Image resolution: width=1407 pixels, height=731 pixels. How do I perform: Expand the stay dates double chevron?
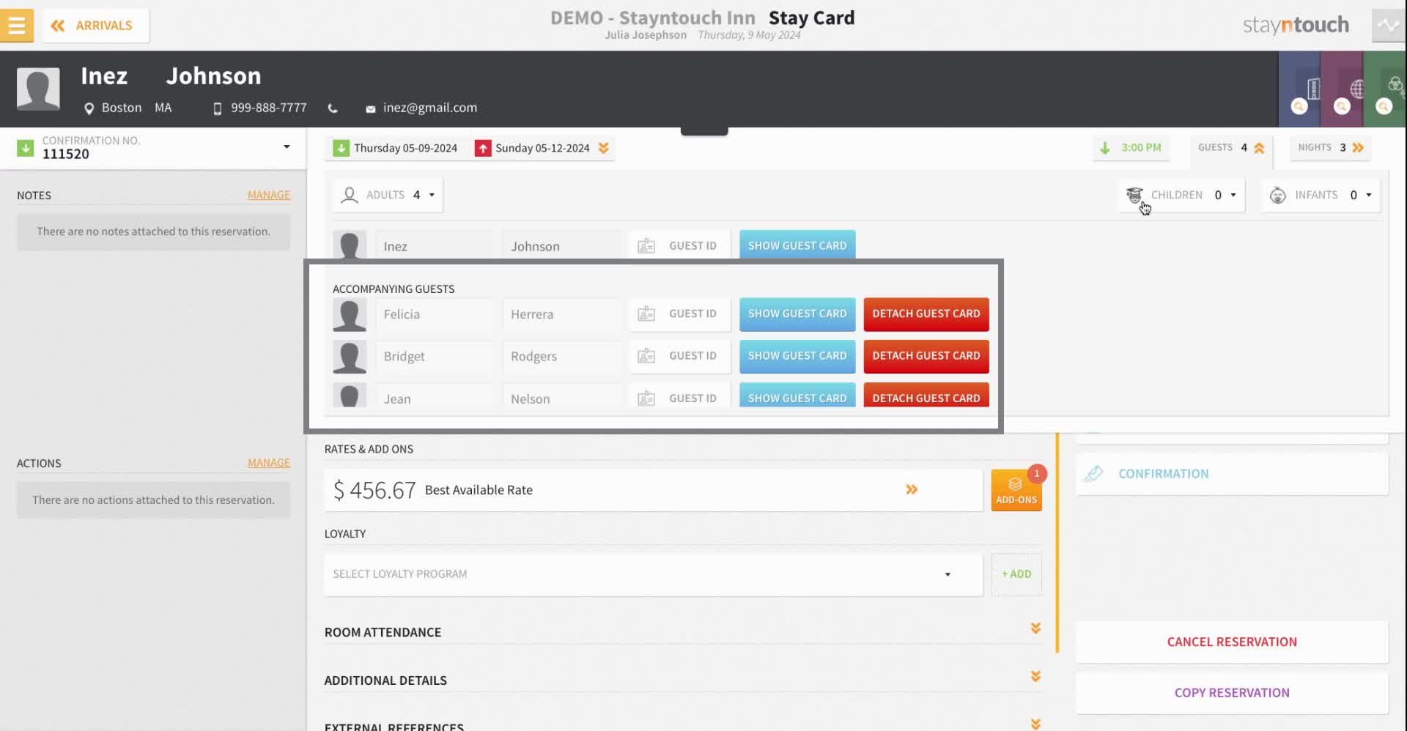pos(604,148)
